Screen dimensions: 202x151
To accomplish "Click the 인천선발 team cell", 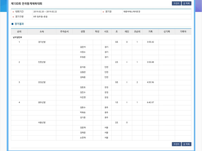I will click(42, 62).
